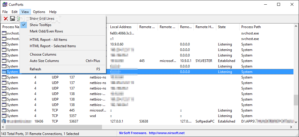
Task: Click Established state in SoftpediaPC row
Action: pyautogui.click(x=226, y=121)
